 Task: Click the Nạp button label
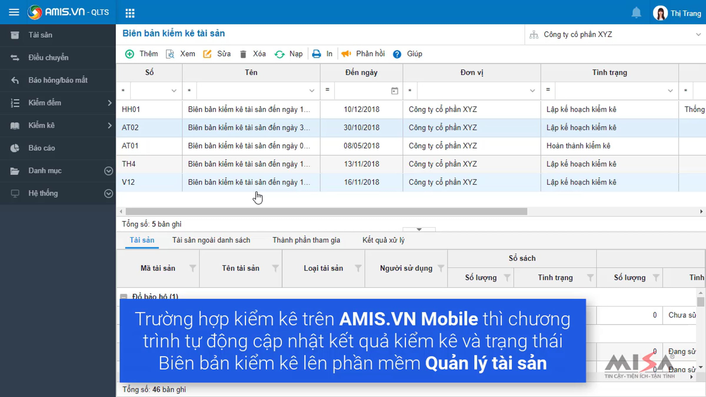tap(296, 54)
